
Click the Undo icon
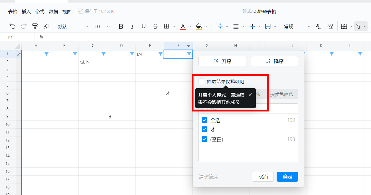point(12,26)
